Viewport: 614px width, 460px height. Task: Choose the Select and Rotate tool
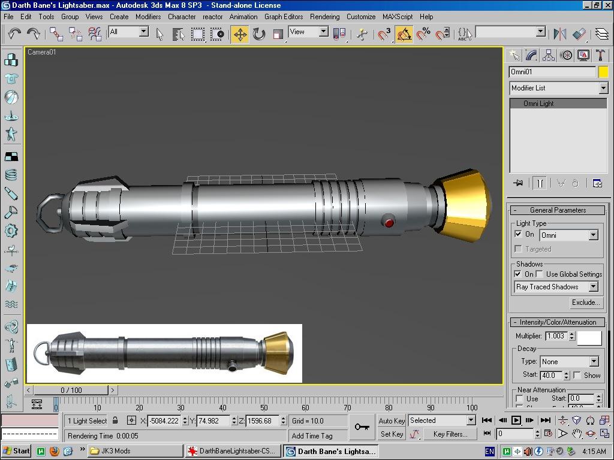[x=259, y=34]
